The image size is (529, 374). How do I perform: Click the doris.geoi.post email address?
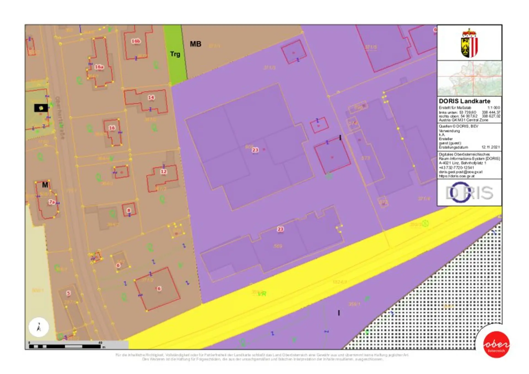460,172
